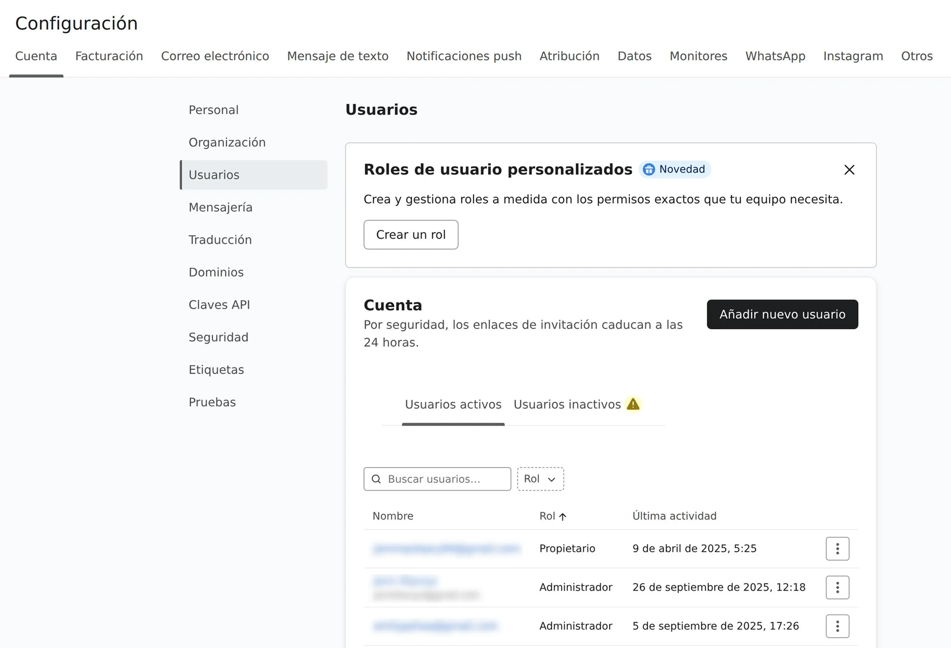The height and width of the screenshot is (648, 951).
Task: Click the Novedad gift icon badge
Action: pos(649,169)
